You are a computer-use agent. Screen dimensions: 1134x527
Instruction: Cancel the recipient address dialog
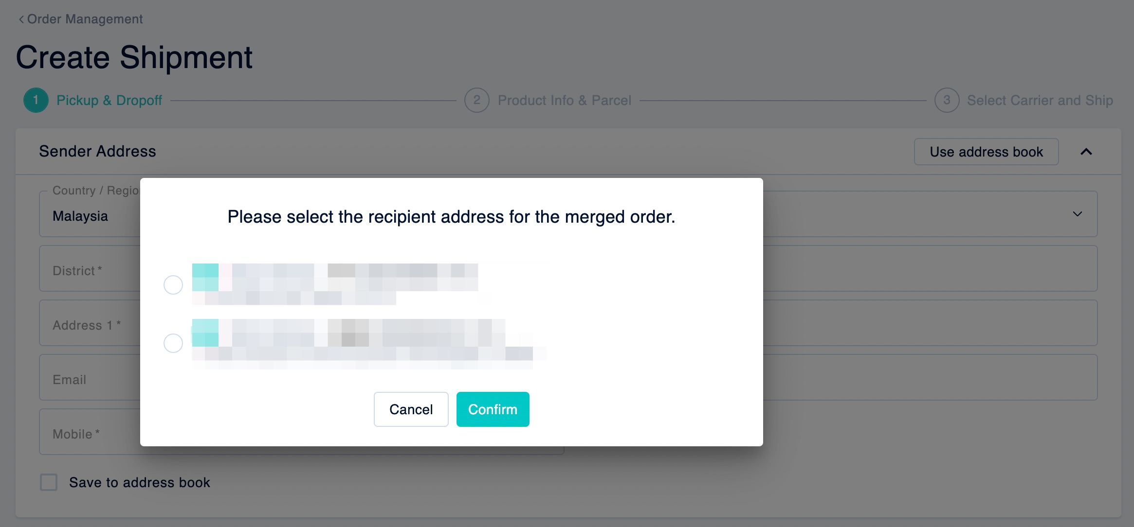coord(411,409)
